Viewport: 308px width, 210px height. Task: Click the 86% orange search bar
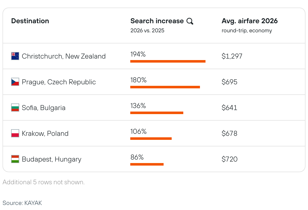147,164
